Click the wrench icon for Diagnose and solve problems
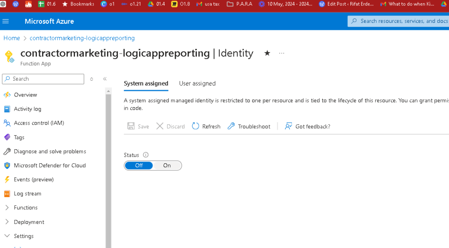Image resolution: width=449 pixels, height=248 pixels. [x=7, y=151]
